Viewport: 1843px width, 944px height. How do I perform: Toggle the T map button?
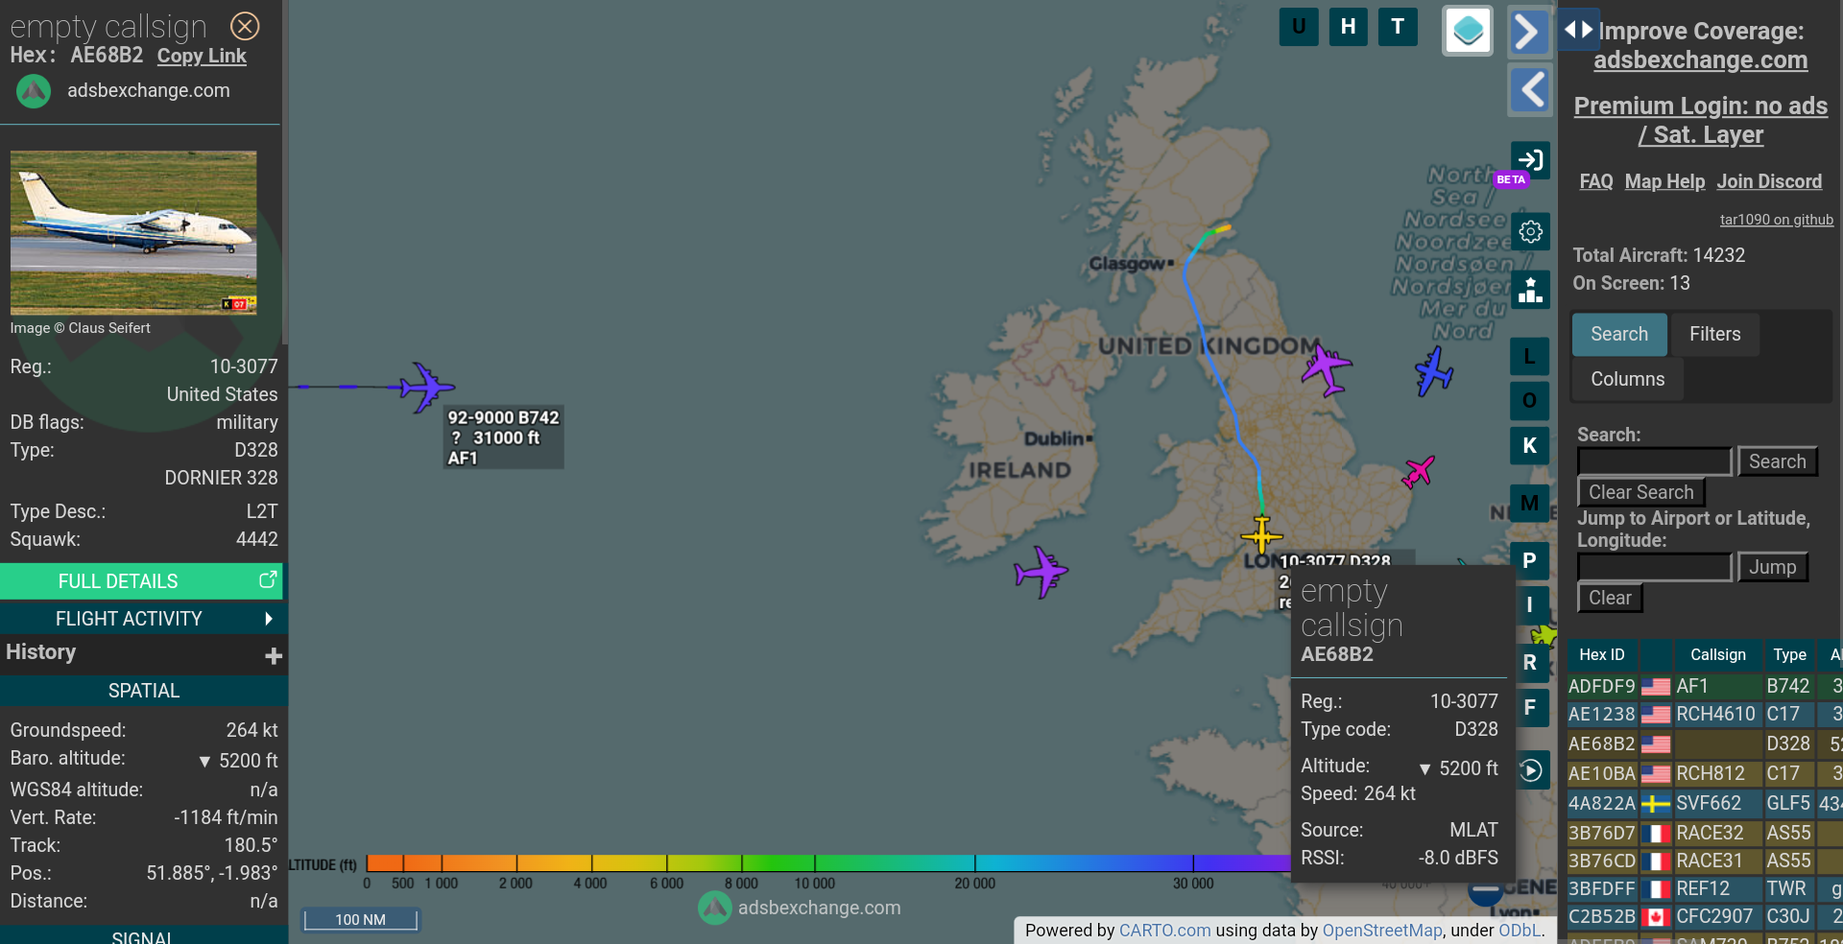point(1399,26)
